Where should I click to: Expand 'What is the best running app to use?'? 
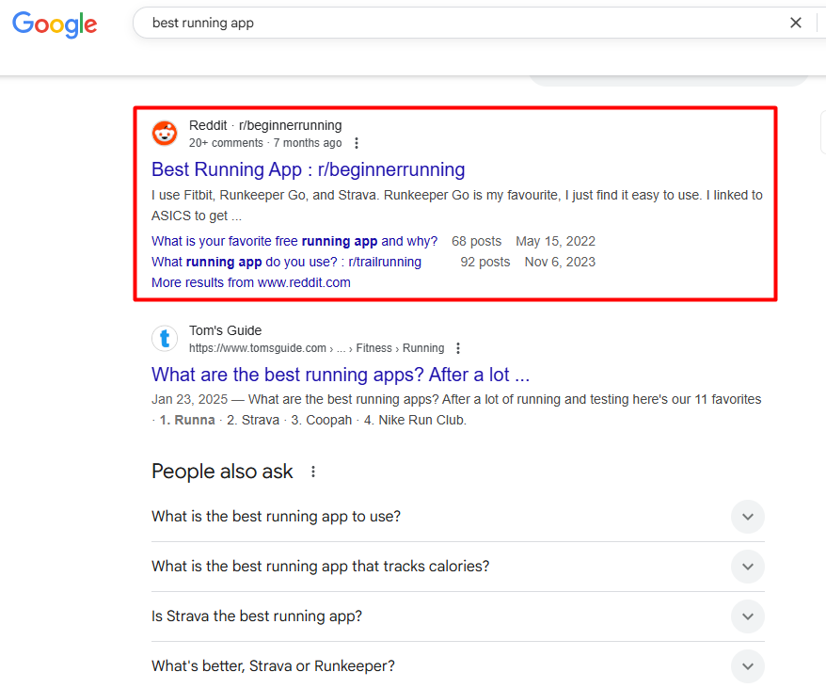tap(458, 517)
